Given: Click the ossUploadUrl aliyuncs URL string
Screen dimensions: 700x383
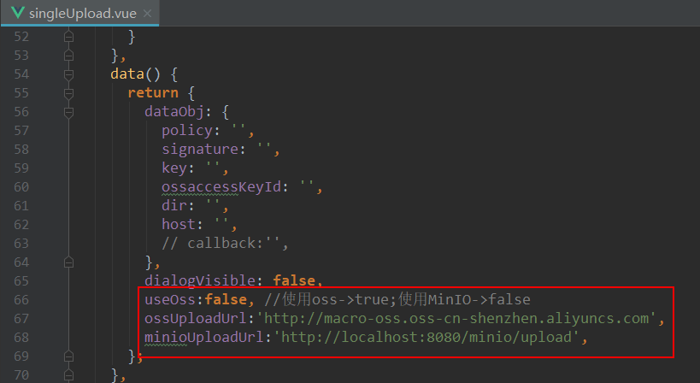Looking at the screenshot, I should tap(460, 318).
